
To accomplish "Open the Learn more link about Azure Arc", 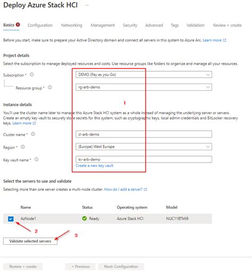I will click(x=212, y=40).
